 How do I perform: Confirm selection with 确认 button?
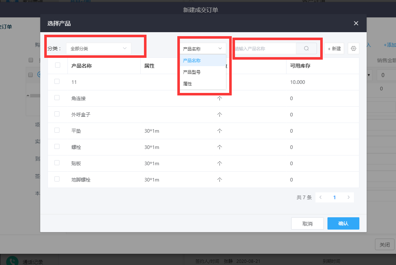coord(343,223)
